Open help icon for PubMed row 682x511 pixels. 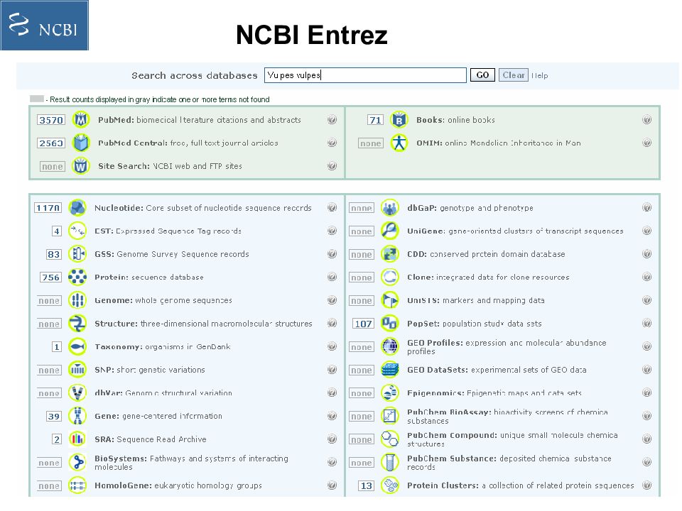point(332,119)
